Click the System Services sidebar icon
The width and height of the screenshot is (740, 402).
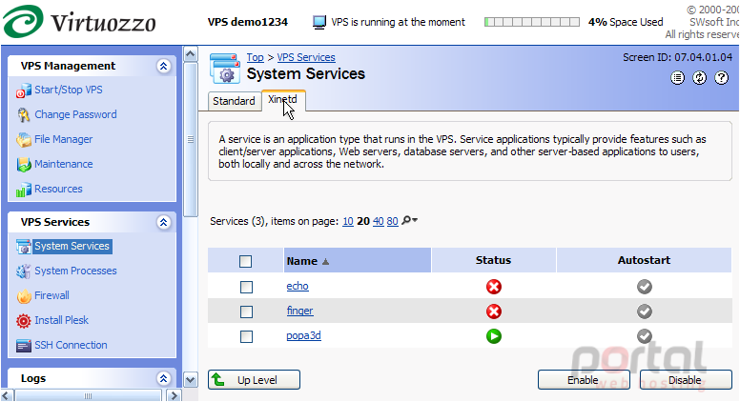coord(23,247)
